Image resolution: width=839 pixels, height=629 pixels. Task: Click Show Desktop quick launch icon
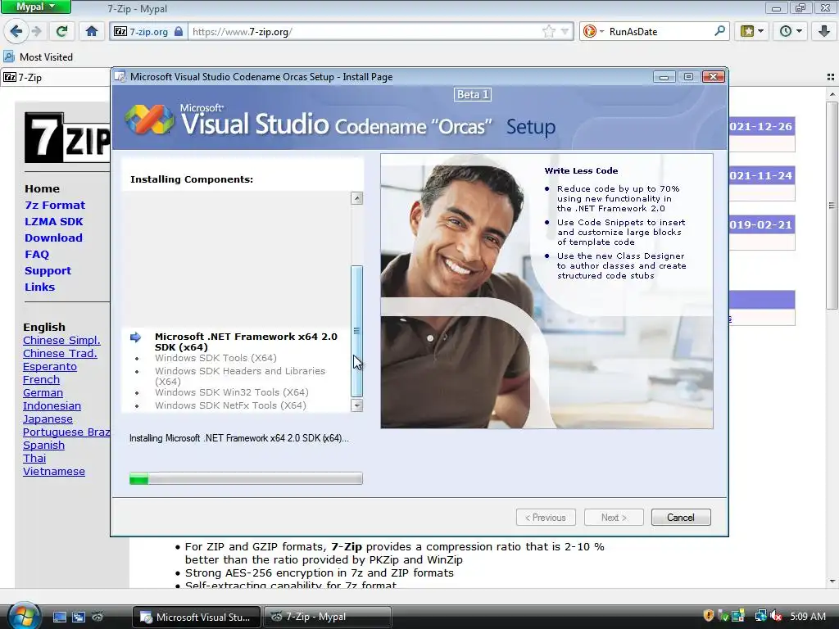point(59,617)
